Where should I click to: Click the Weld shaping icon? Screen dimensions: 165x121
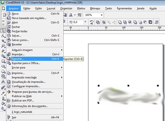(x=120, y=22)
